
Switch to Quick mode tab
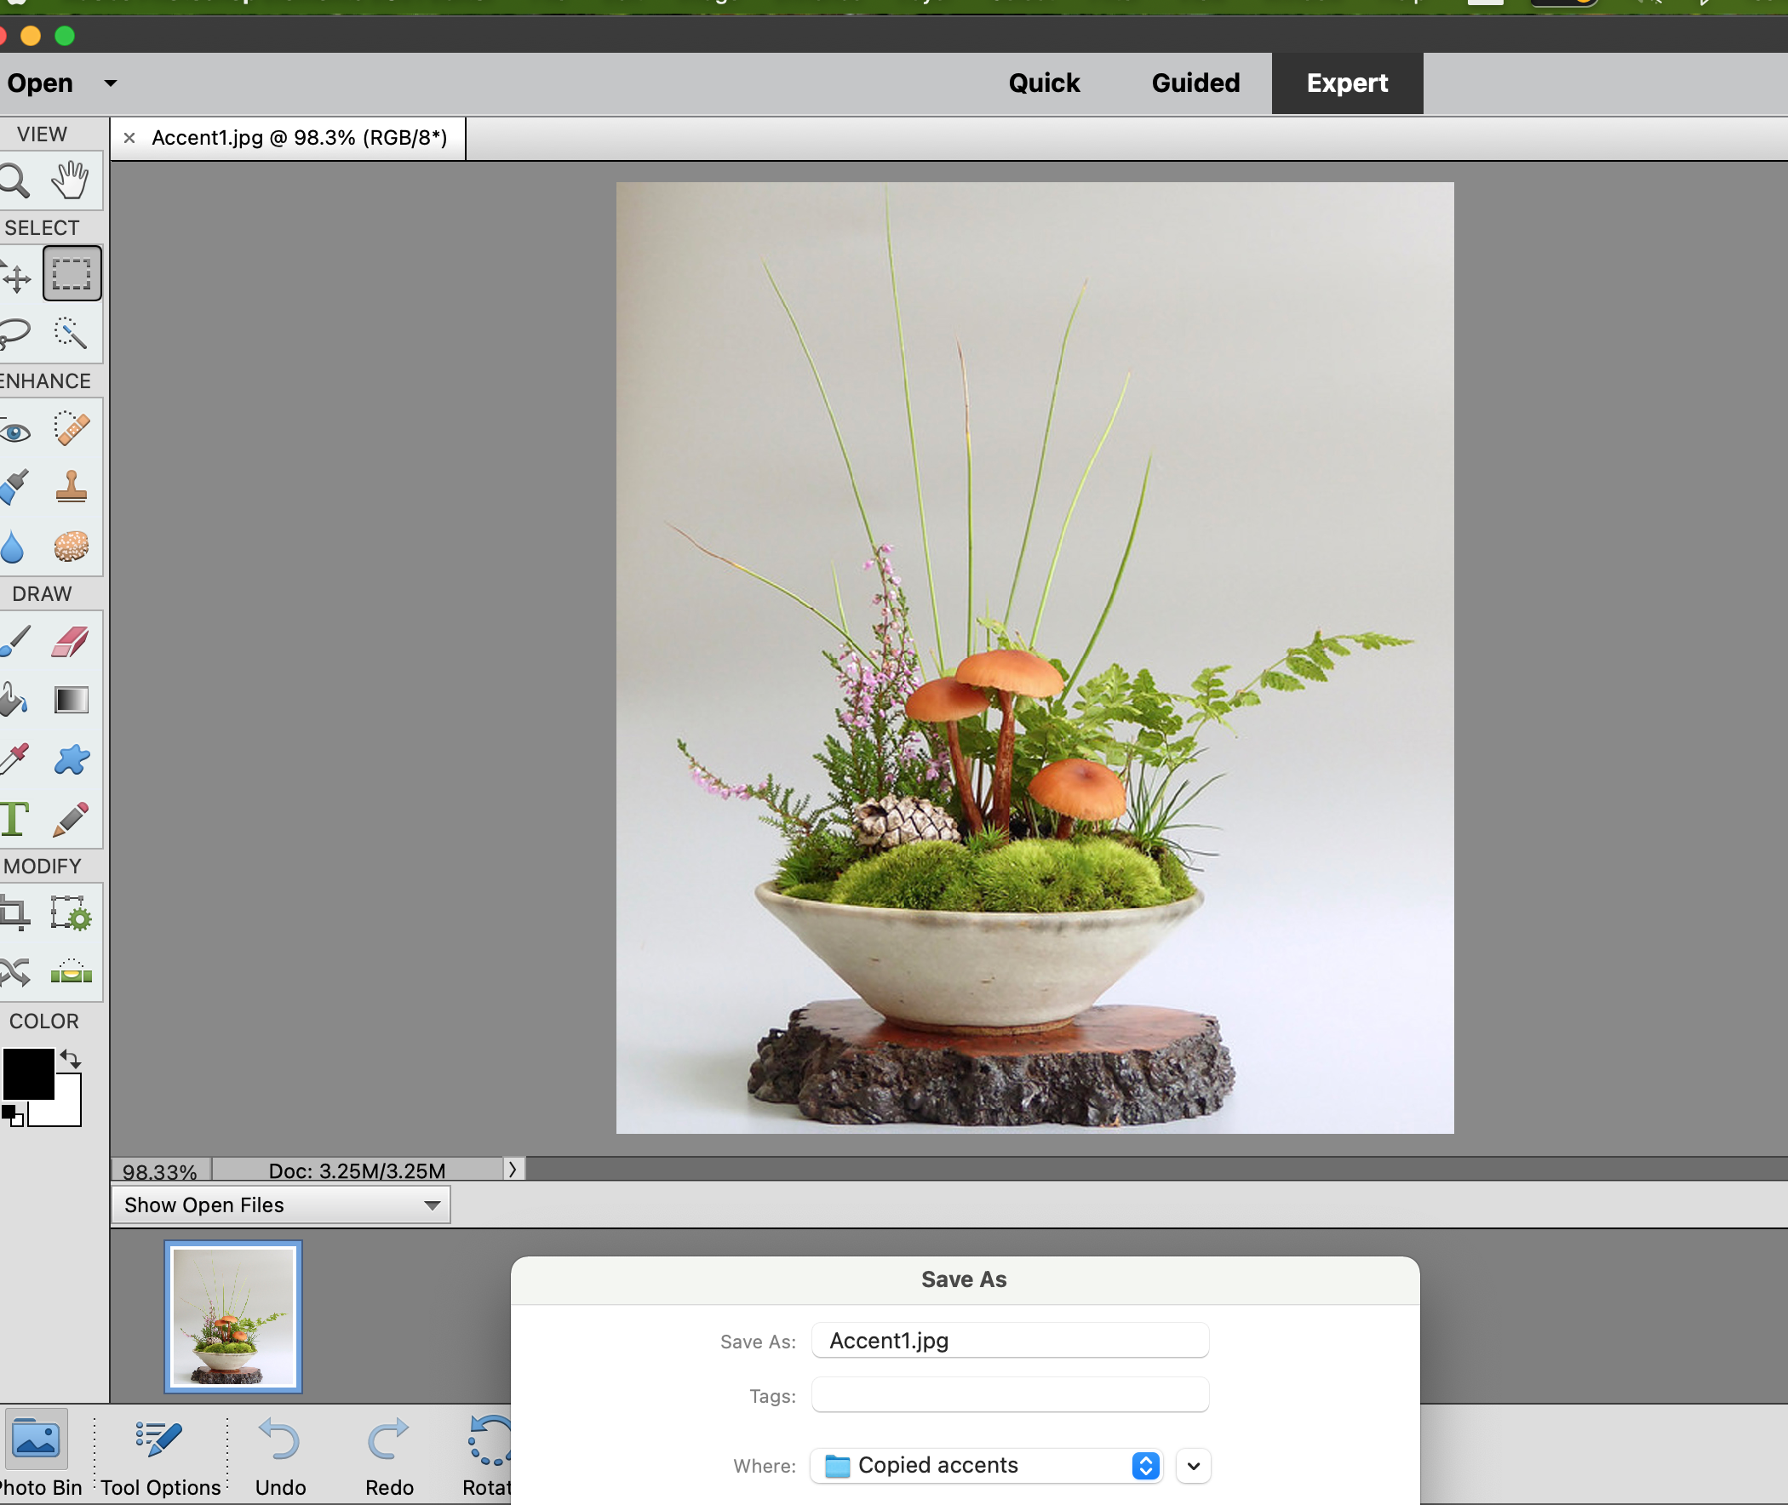pyautogui.click(x=1044, y=83)
